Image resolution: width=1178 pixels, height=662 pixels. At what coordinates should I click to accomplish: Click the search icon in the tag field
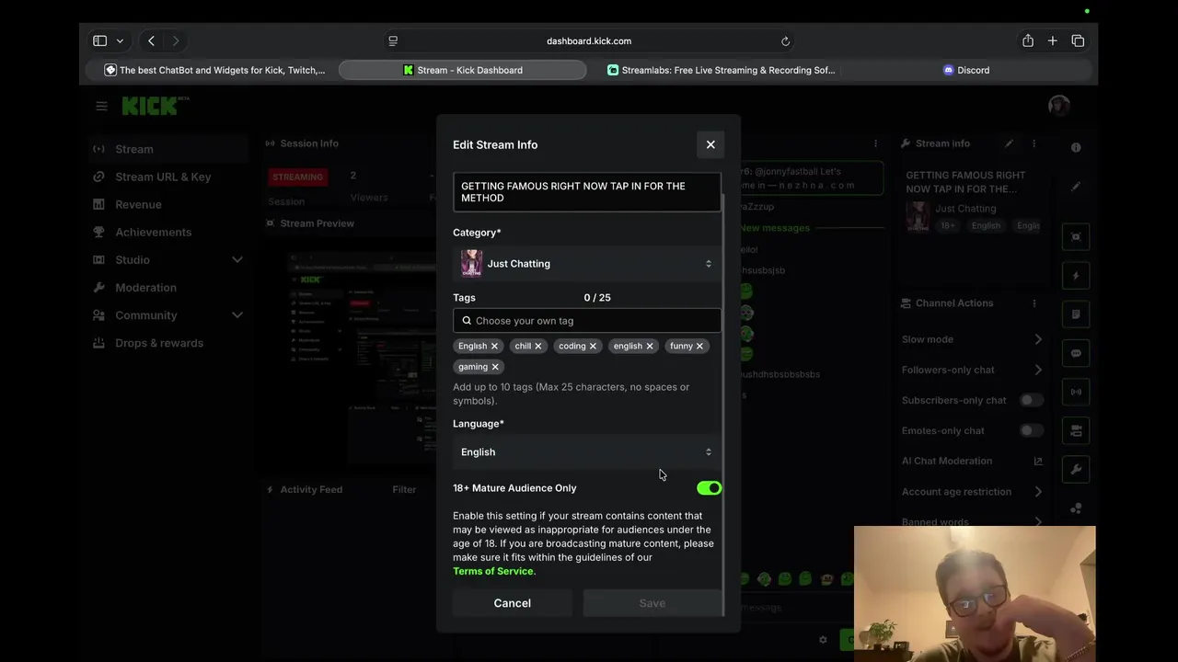[x=467, y=321]
